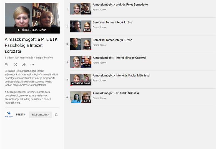
Task: Open the PTEBTK channel name link
Action: (21, 114)
